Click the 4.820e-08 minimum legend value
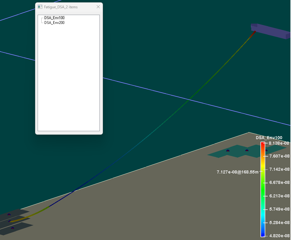Image resolution: width=291 pixels, height=240 pixels. pos(277,236)
